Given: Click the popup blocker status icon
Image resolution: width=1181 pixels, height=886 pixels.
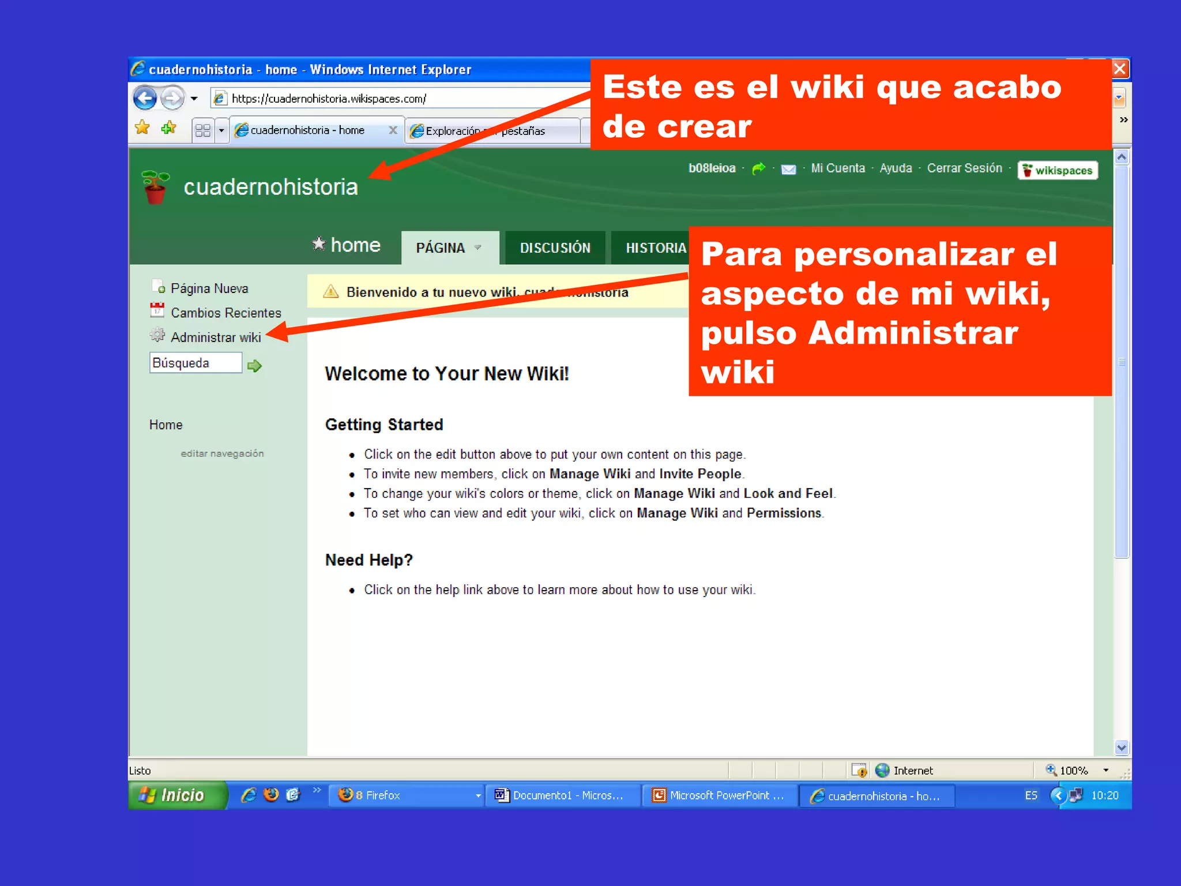Looking at the screenshot, I should click(859, 770).
